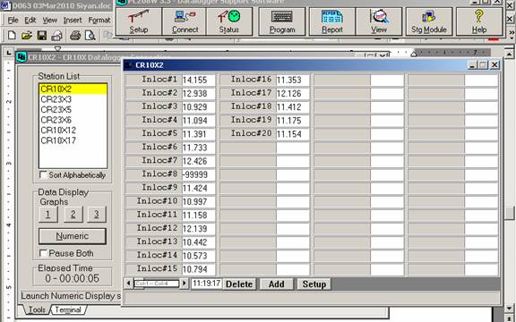
Task: Open the View toolbar button
Action: tap(379, 21)
